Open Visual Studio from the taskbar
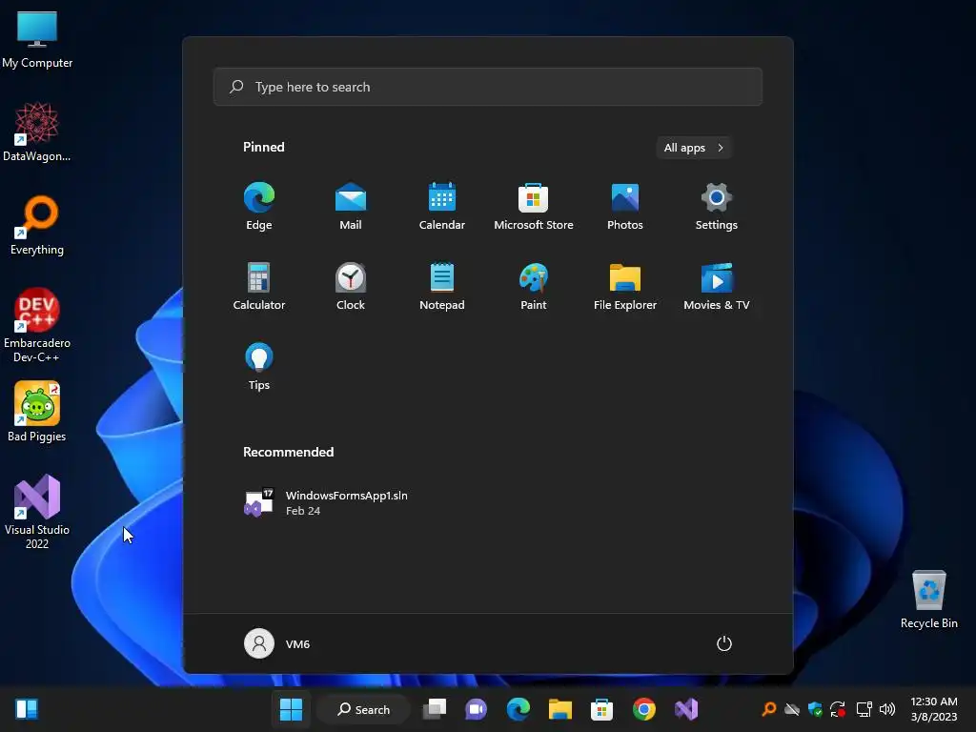976x732 pixels. (x=686, y=709)
